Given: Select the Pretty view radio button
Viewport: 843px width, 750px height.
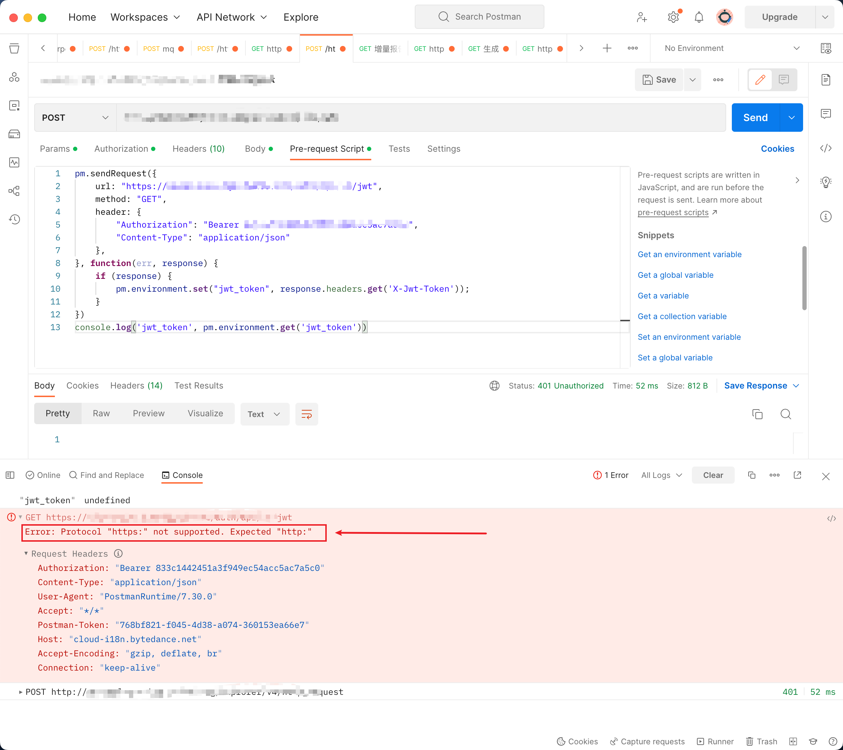Looking at the screenshot, I should [57, 413].
